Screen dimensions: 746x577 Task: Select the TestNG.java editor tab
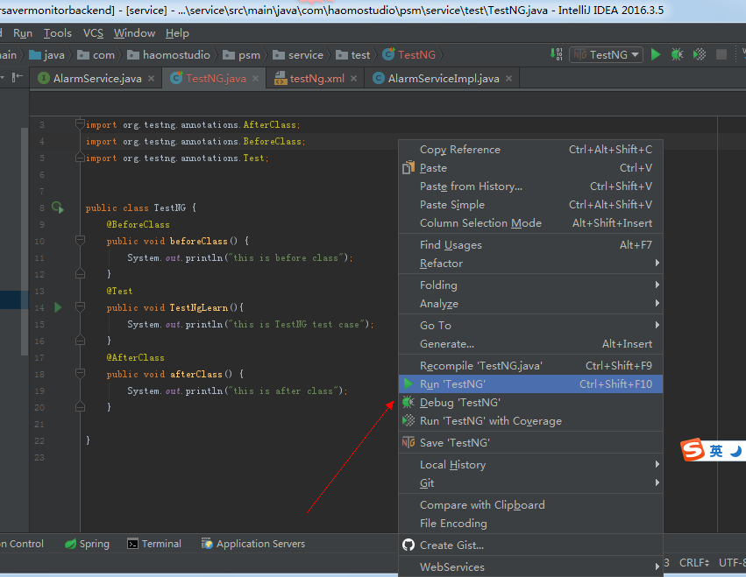pyautogui.click(x=215, y=79)
